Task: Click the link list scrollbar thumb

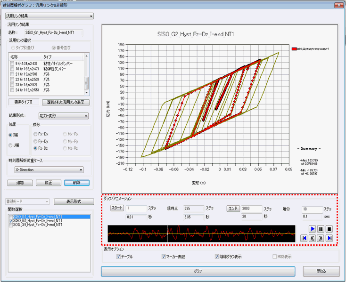Action: 86,83
